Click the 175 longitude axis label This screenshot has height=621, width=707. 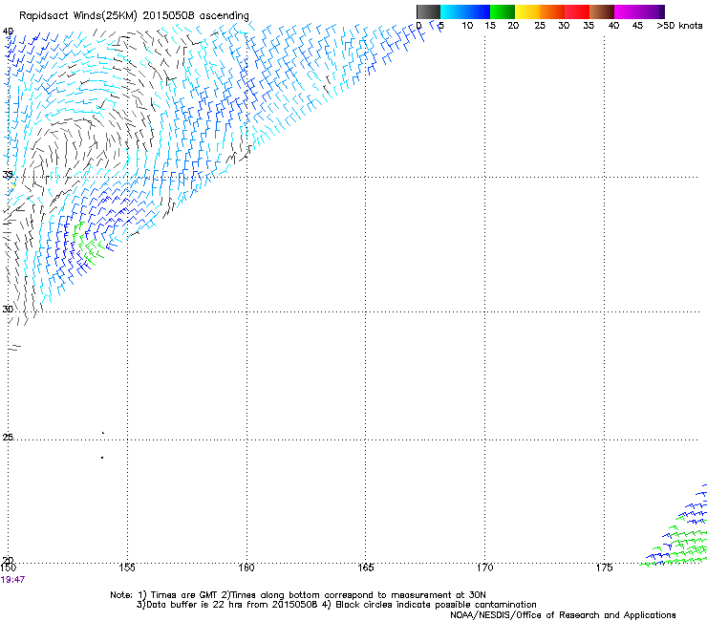(604, 567)
